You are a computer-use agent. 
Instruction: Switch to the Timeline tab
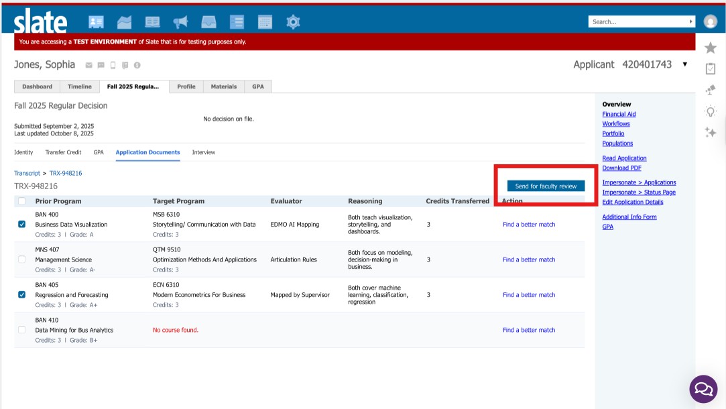(x=79, y=86)
